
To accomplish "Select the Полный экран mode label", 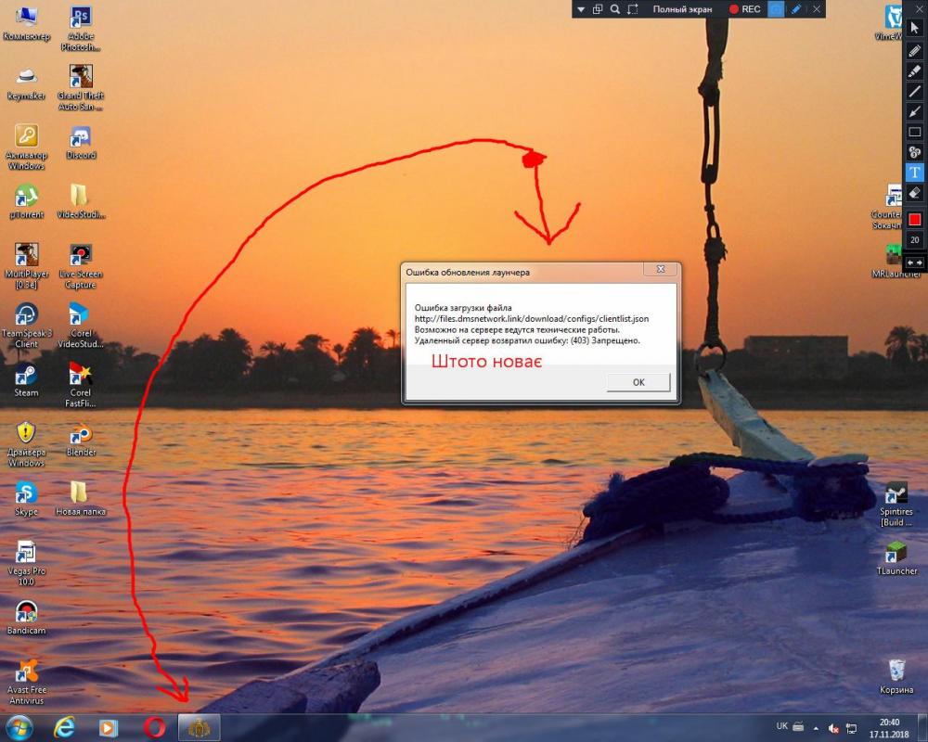I will point(682,9).
